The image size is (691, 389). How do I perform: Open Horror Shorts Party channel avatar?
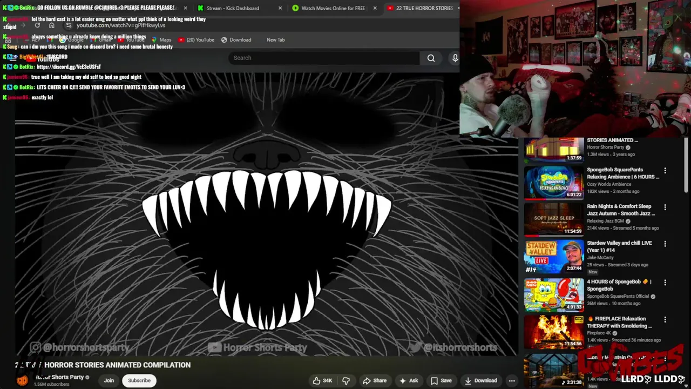(22, 380)
